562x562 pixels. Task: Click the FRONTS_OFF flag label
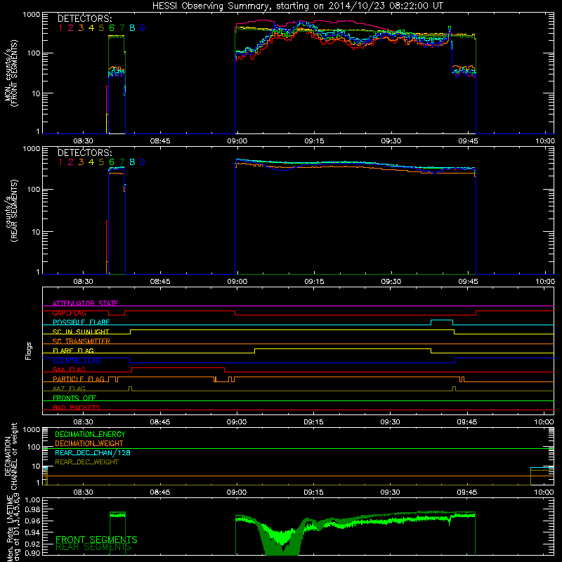(x=74, y=398)
